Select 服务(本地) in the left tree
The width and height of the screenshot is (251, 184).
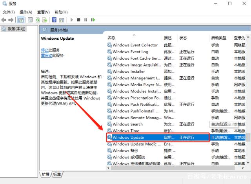(14, 29)
